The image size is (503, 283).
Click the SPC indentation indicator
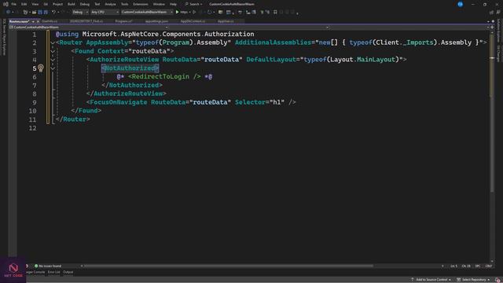(x=478, y=266)
